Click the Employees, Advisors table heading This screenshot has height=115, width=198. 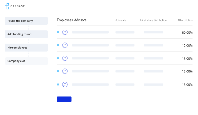coord(72,20)
